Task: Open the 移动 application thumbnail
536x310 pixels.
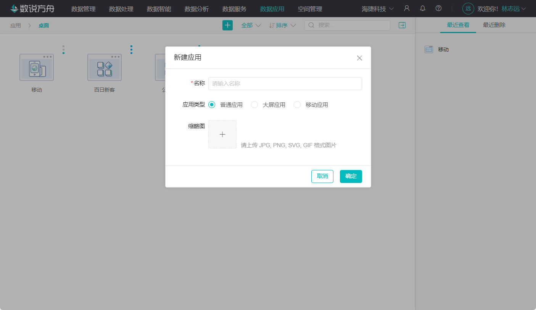Action: (x=37, y=67)
